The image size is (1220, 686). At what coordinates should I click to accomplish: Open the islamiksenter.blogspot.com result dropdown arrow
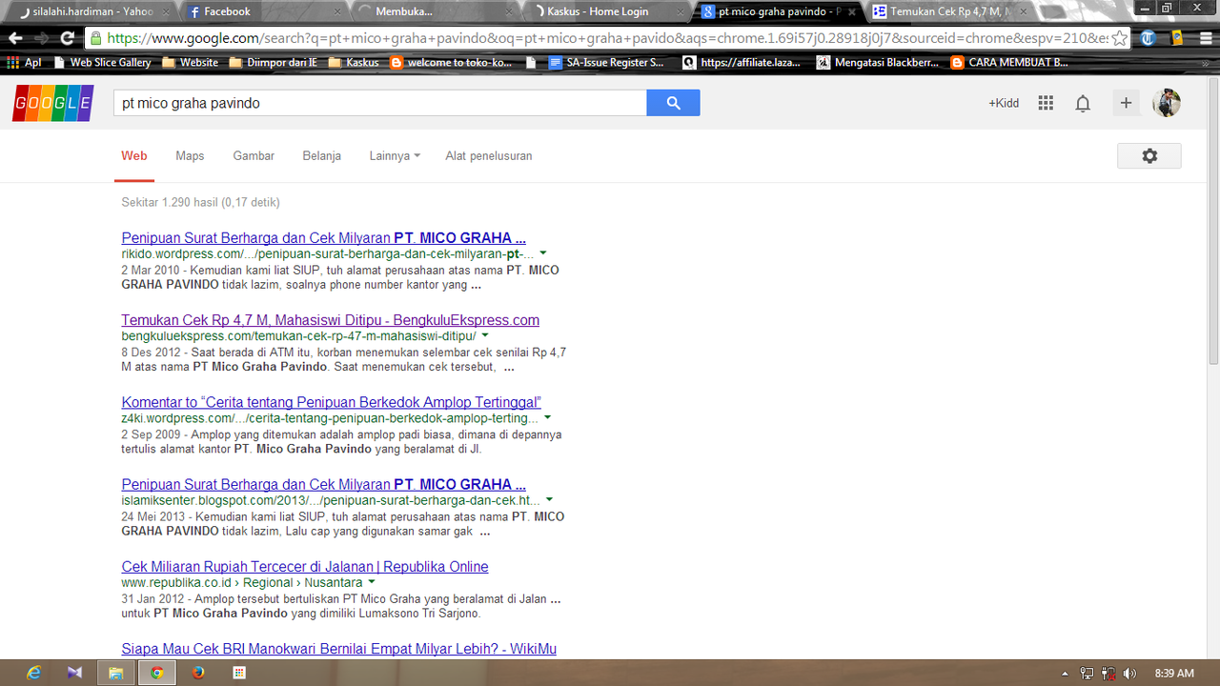(x=549, y=500)
